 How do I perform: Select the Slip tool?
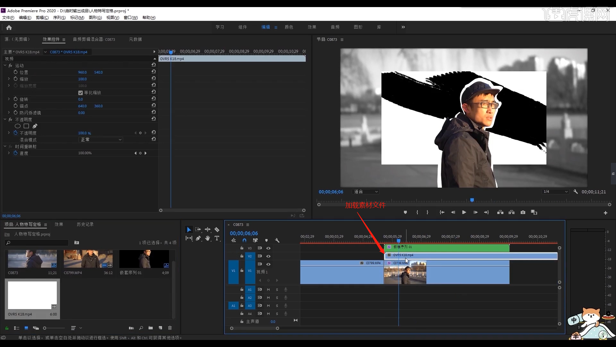pyautogui.click(x=189, y=238)
